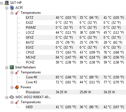Viewport: 126px width, 112px height.
Task: Click CPUZ maximum value 76 °C (168 °F)
Action: [x=114, y=52]
